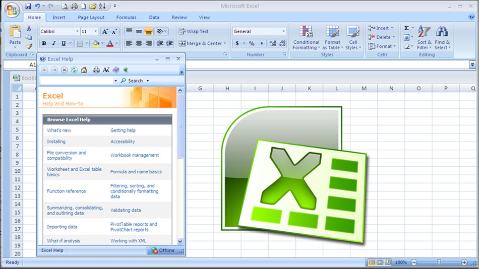Apply the fill color bucket

pos(96,43)
